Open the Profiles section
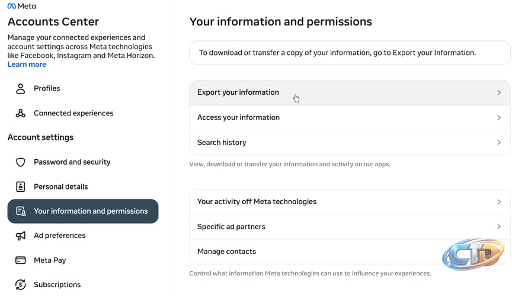 (83, 88)
